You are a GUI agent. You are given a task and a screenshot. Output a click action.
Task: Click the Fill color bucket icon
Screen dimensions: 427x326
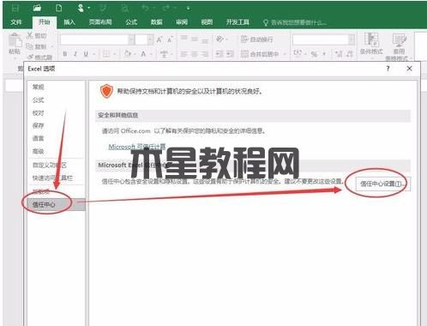[128, 53]
